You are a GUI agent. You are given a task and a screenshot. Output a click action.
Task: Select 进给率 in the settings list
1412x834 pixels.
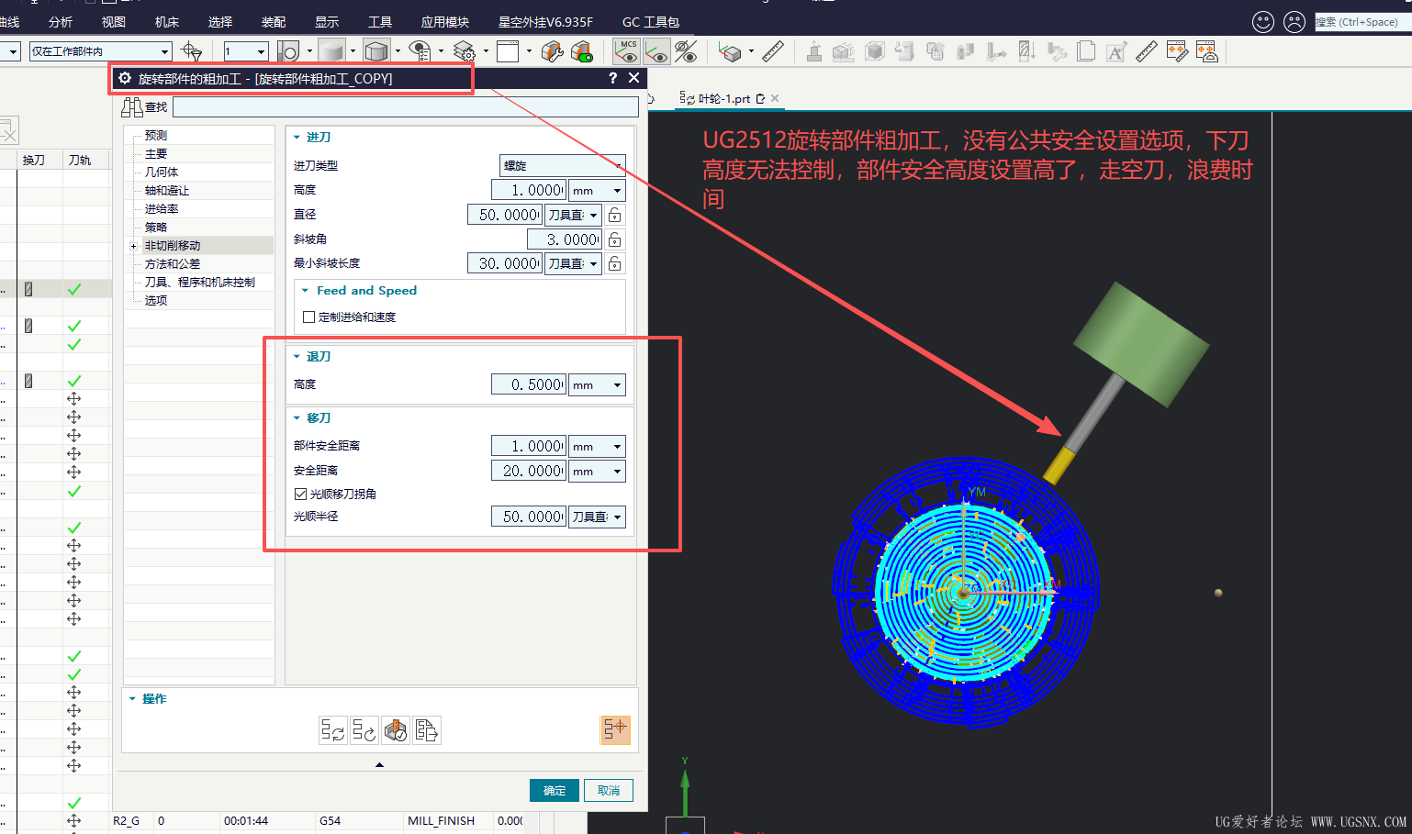point(162,209)
